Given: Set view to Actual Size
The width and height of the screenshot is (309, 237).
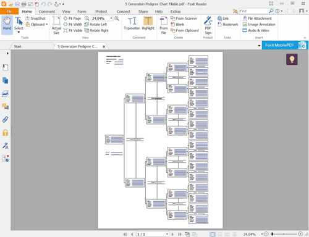Looking at the screenshot, I should [56, 25].
